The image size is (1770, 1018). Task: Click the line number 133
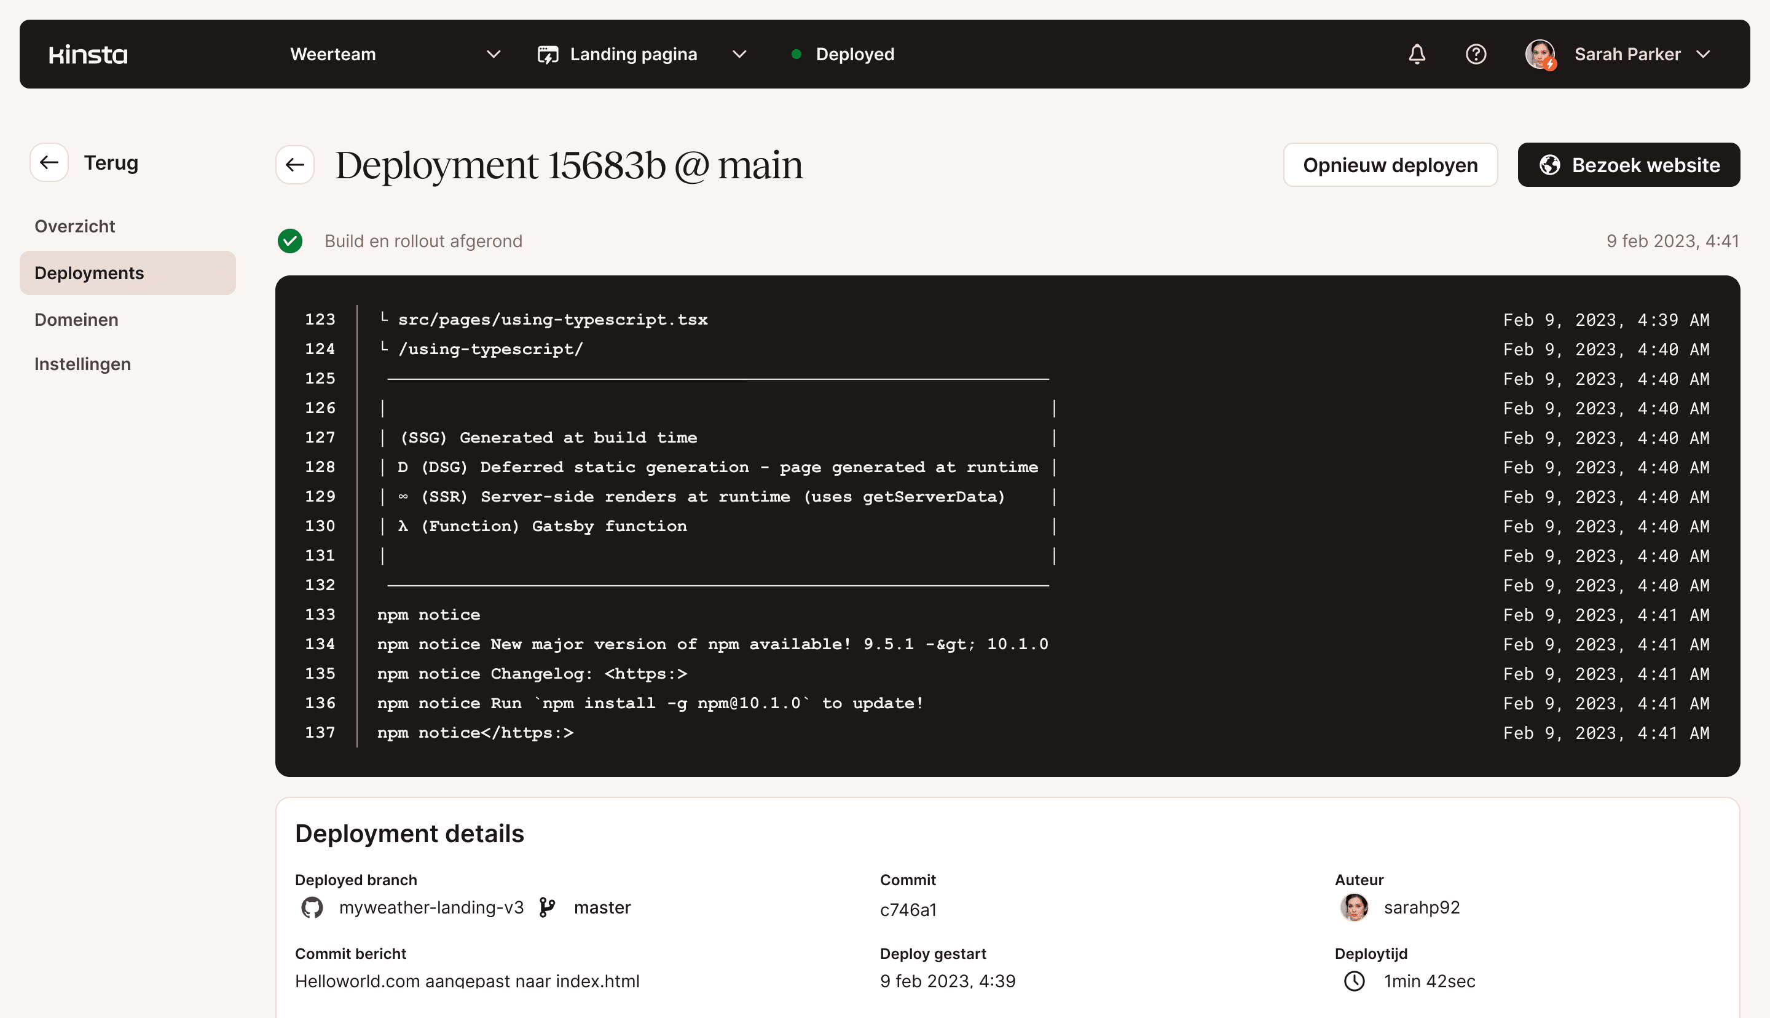[320, 614]
